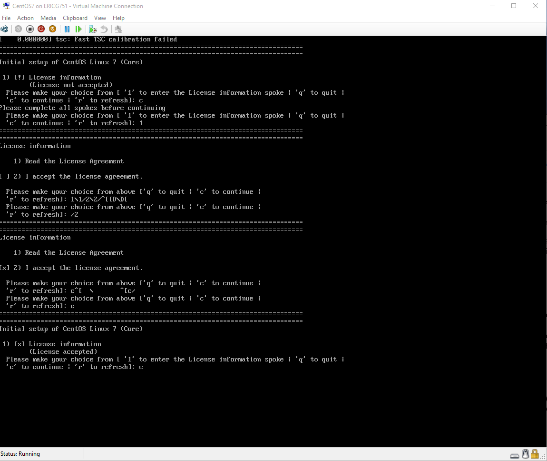Turn off the VM with the black stop icon
The height and width of the screenshot is (461, 547).
(30, 29)
